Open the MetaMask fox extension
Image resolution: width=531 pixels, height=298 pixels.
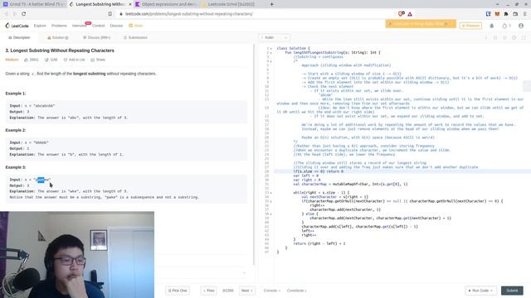click(497, 14)
